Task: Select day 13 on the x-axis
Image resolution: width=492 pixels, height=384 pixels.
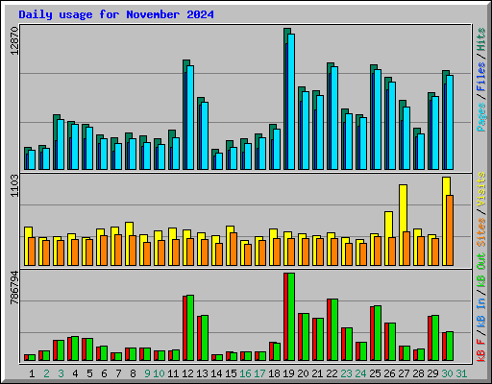Action: tap(202, 373)
